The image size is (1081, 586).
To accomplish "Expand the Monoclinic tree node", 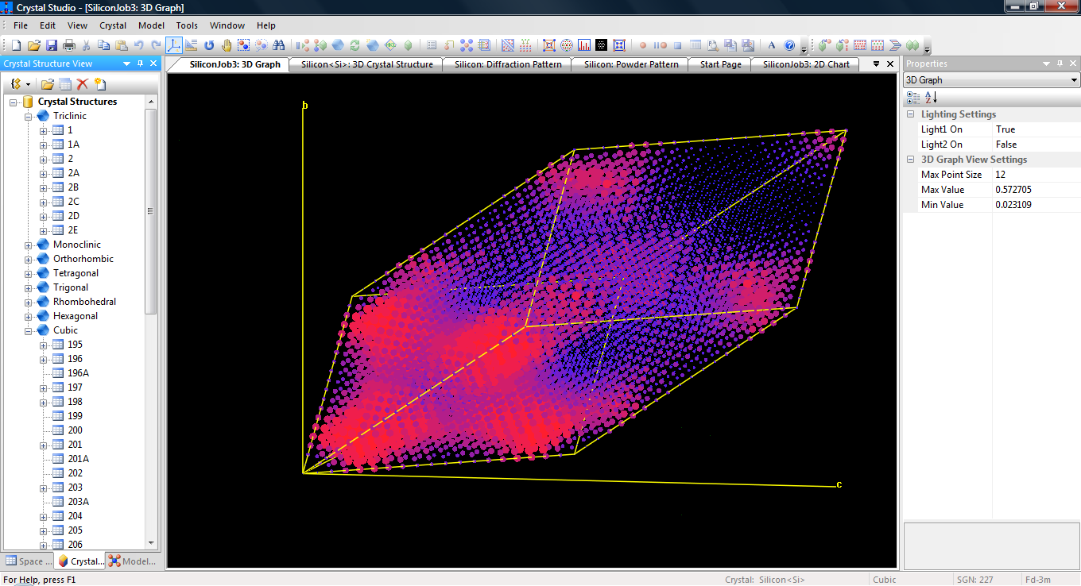I will tap(29, 245).
